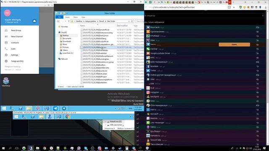The width and height of the screenshot is (269, 151).
Task: Open the View ribbon tab
Action: pyautogui.click(x=83, y=17)
